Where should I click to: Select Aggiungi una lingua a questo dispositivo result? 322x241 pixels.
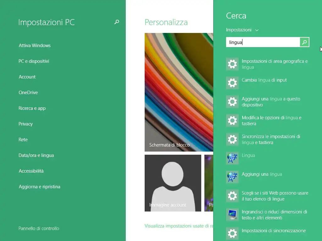pyautogui.click(x=268, y=102)
